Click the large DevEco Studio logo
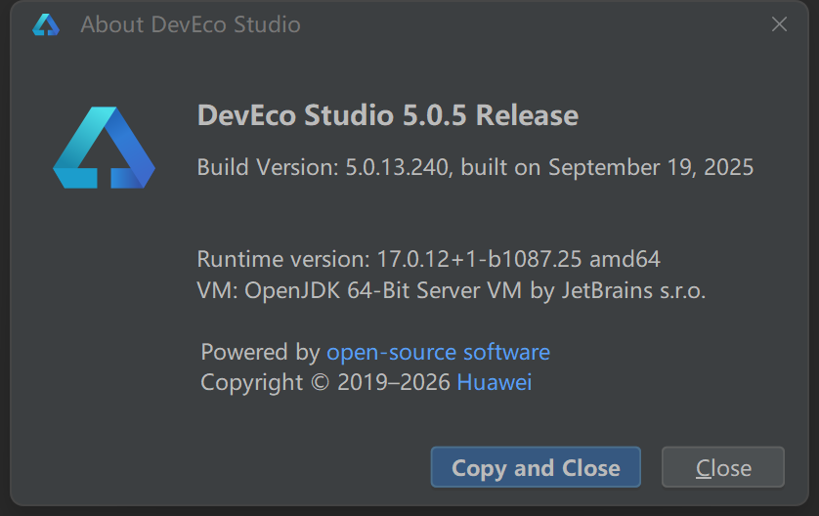Screen dimensions: 819x516 click(104, 148)
